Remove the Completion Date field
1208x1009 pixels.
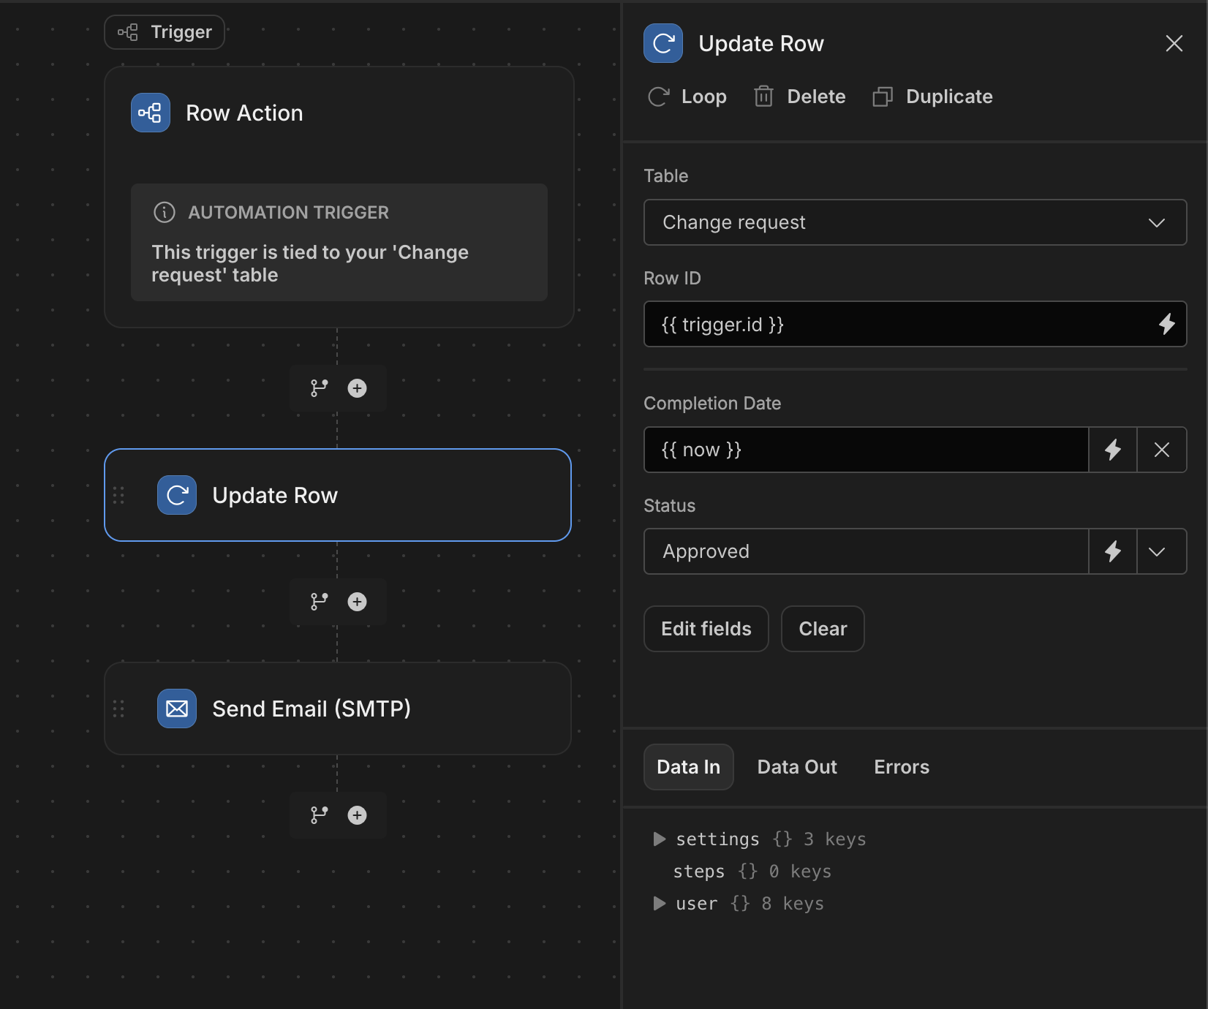point(1162,450)
